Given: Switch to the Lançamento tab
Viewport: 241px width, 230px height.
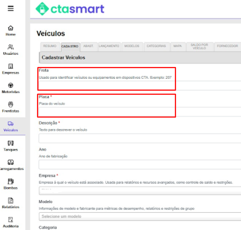Looking at the screenshot, I should [109, 46].
